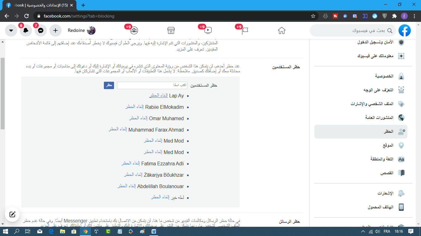Image resolution: width=421 pixels, height=236 pixels.
Task: Click the block users name input field
Action: (152, 85)
